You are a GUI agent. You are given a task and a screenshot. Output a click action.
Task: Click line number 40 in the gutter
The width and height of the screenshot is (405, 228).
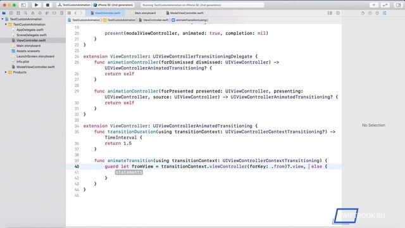[77, 167]
